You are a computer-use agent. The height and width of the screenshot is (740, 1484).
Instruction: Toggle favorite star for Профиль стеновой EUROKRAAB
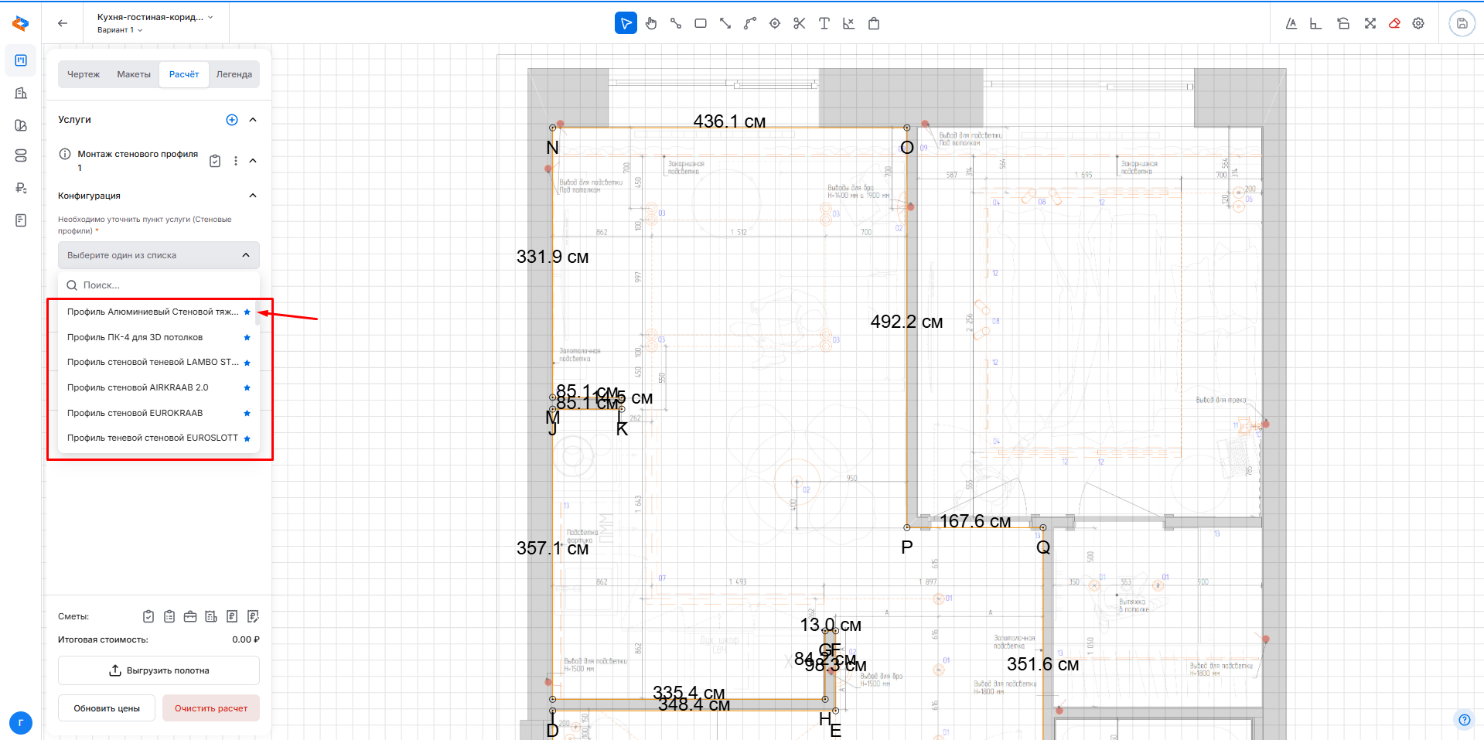tap(247, 414)
